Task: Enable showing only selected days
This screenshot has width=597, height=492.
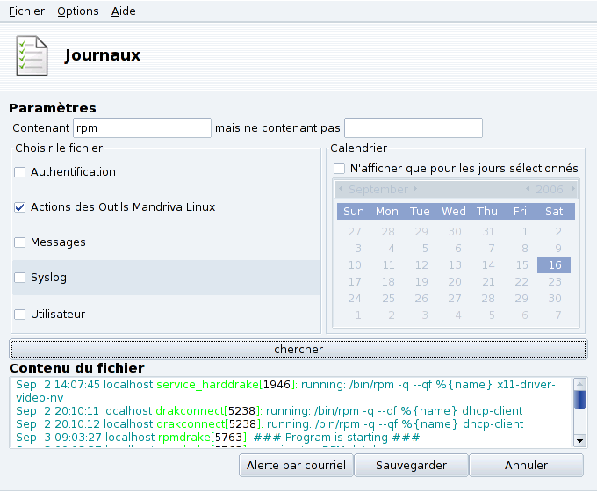Action: pyautogui.click(x=340, y=169)
